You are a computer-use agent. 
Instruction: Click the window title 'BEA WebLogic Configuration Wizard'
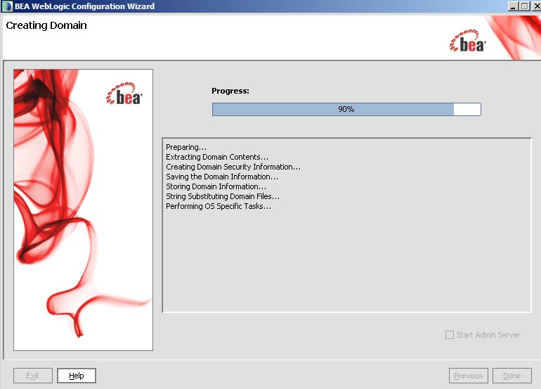84,6
